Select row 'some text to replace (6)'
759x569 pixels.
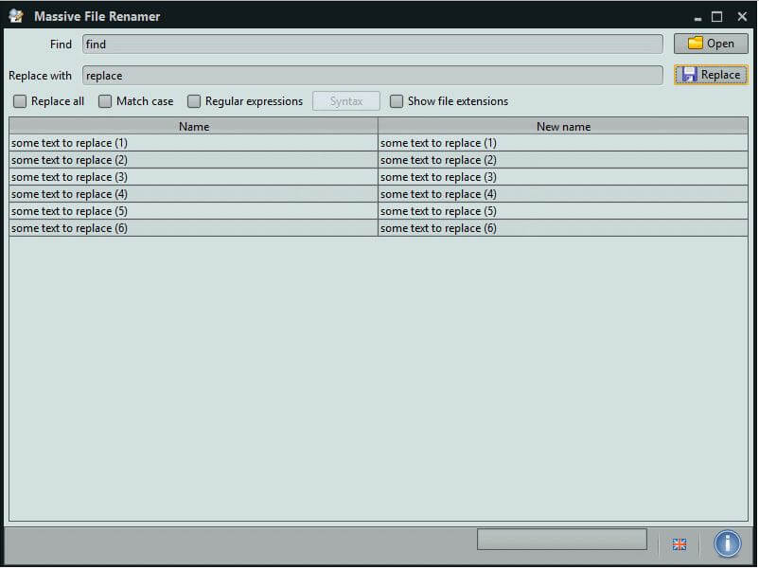pyautogui.click(x=193, y=228)
